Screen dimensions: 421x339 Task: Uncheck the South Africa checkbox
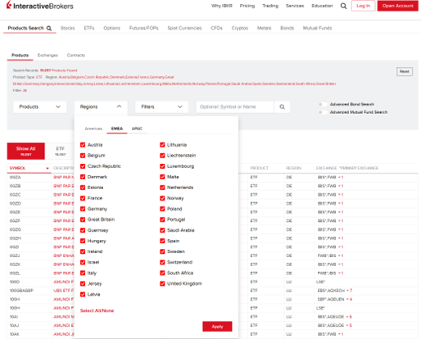162,273
